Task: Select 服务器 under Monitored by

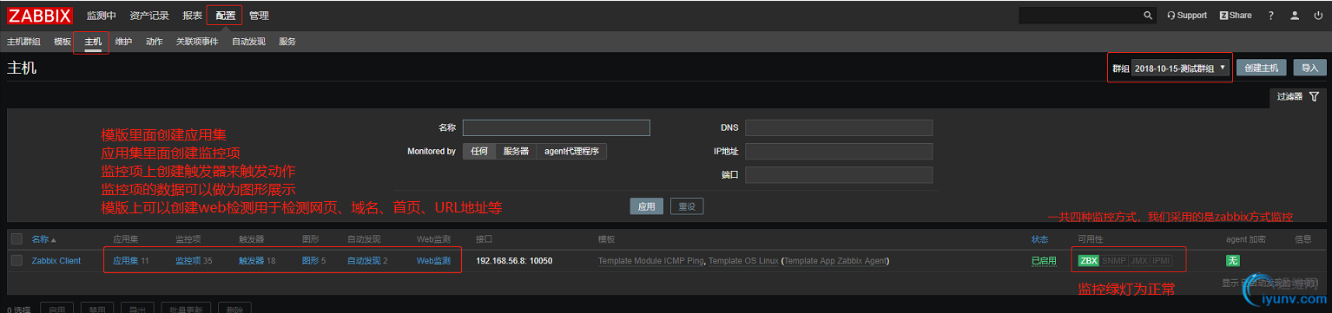Action: coord(516,151)
